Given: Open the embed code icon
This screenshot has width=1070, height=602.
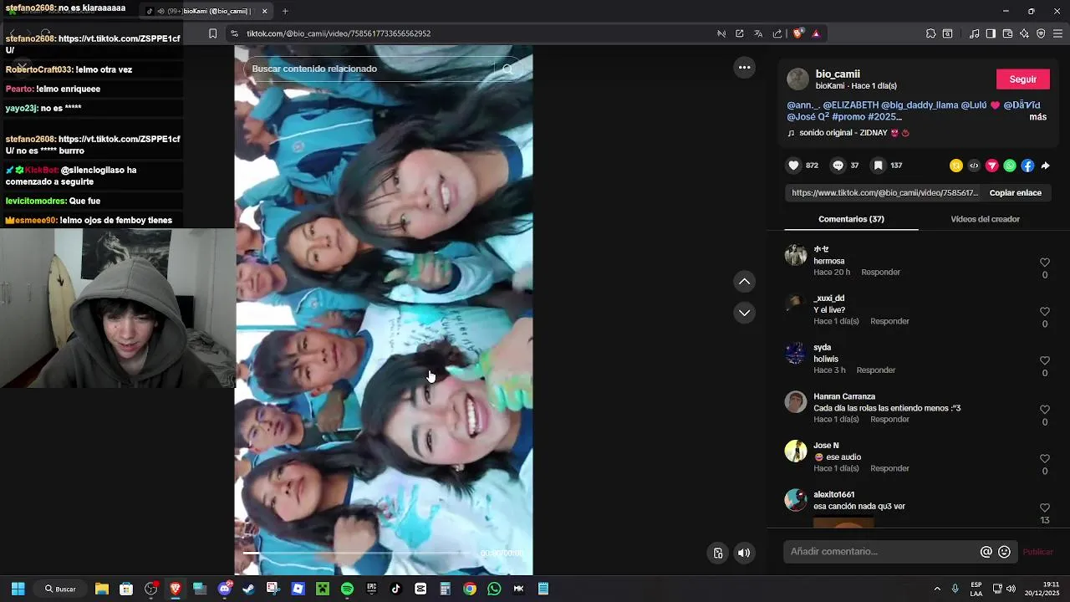Looking at the screenshot, I should pos(974,166).
